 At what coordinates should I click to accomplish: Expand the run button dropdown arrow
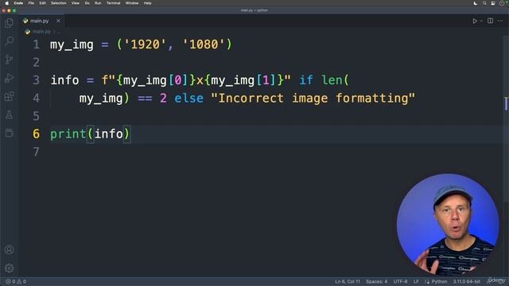(x=481, y=21)
